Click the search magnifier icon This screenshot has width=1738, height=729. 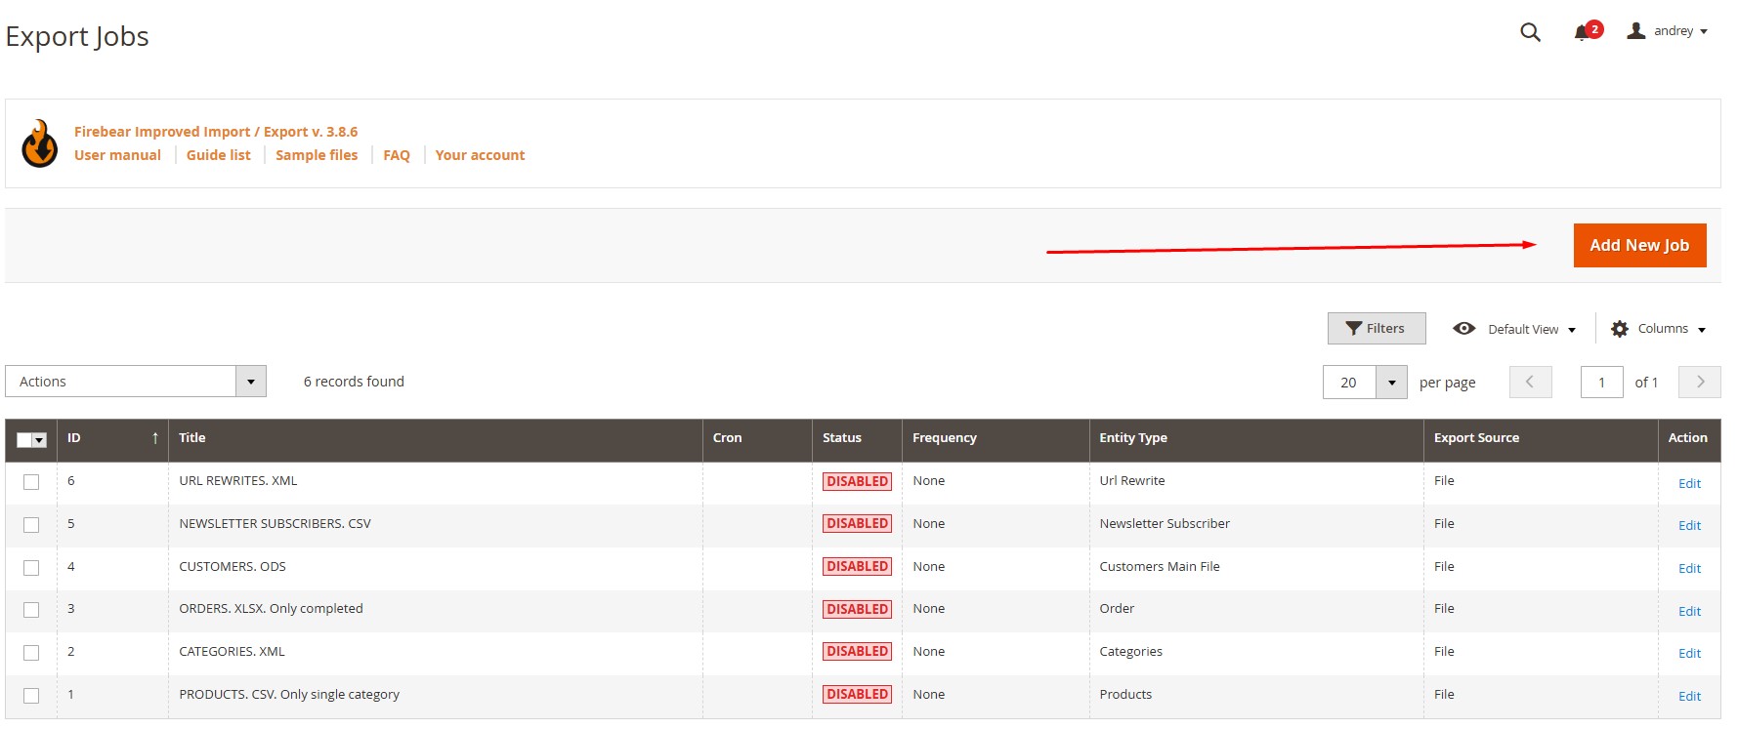[1530, 32]
